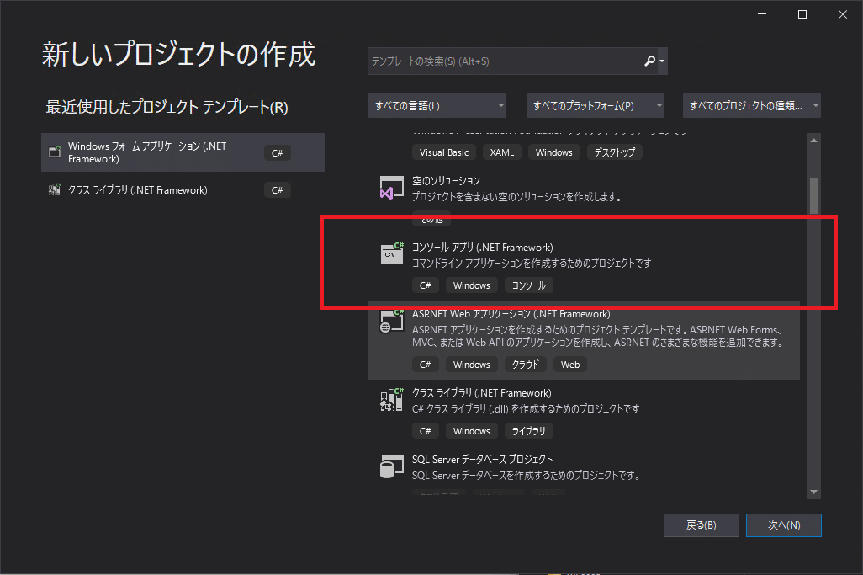This screenshot has width=863, height=575.
Task: Select クラス ライブラリ (.NET Framework) in template list
Action: (584, 413)
